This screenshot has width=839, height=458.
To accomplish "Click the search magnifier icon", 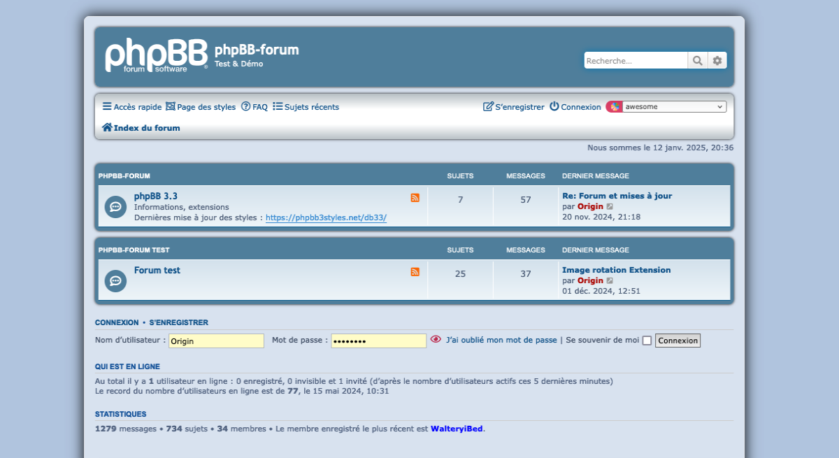I will (698, 61).
